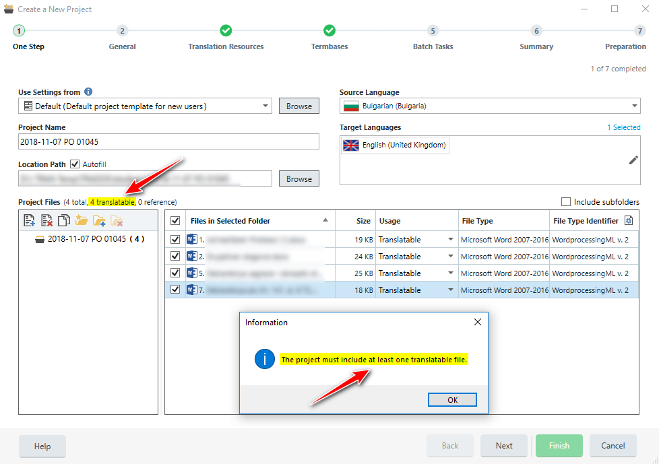Uncheck the checkbox for file 2
Viewport: 659px width, 464px height.
[x=175, y=256]
